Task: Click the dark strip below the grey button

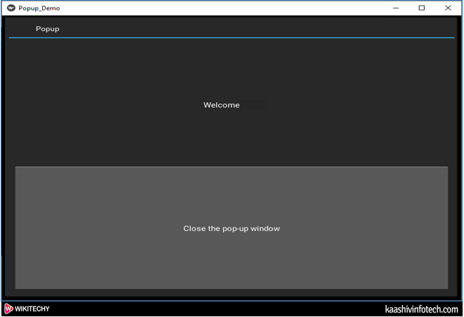Action: 231,294
